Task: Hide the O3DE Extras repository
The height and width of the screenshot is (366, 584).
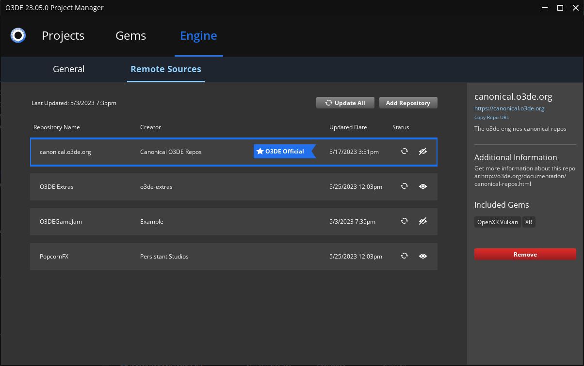Action: pyautogui.click(x=422, y=186)
